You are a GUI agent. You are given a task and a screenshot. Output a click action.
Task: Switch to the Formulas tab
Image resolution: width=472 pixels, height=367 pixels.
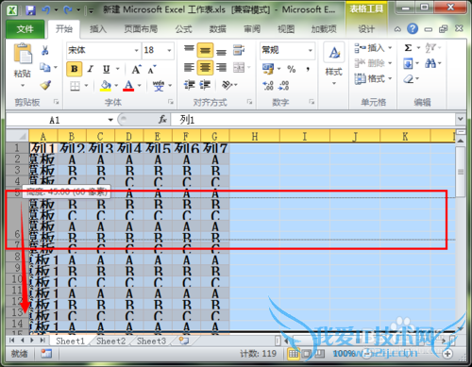[x=183, y=29]
